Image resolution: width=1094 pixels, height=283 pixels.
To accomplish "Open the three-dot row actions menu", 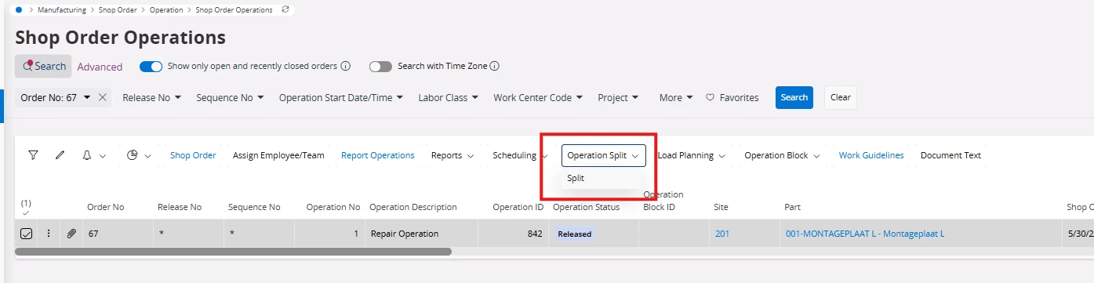I will point(49,234).
